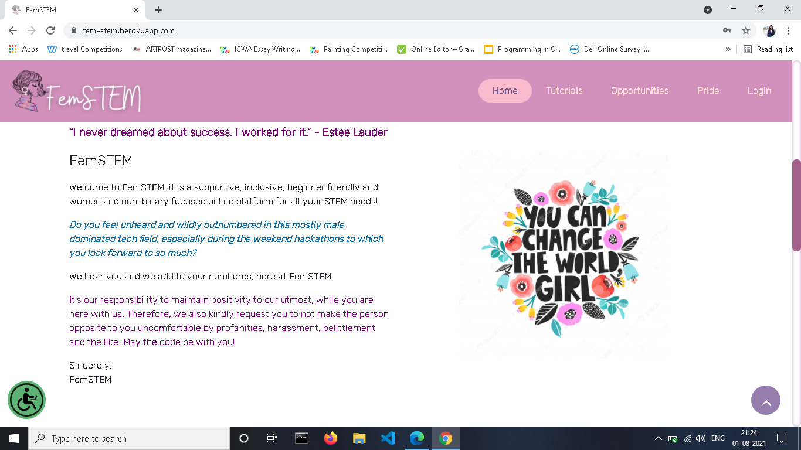The height and width of the screenshot is (450, 801).
Task: Click the Login nav link
Action: pos(759,91)
